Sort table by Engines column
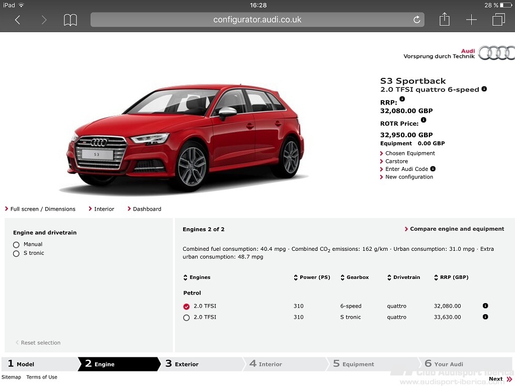Image resolution: width=515 pixels, height=386 pixels. pyautogui.click(x=197, y=277)
